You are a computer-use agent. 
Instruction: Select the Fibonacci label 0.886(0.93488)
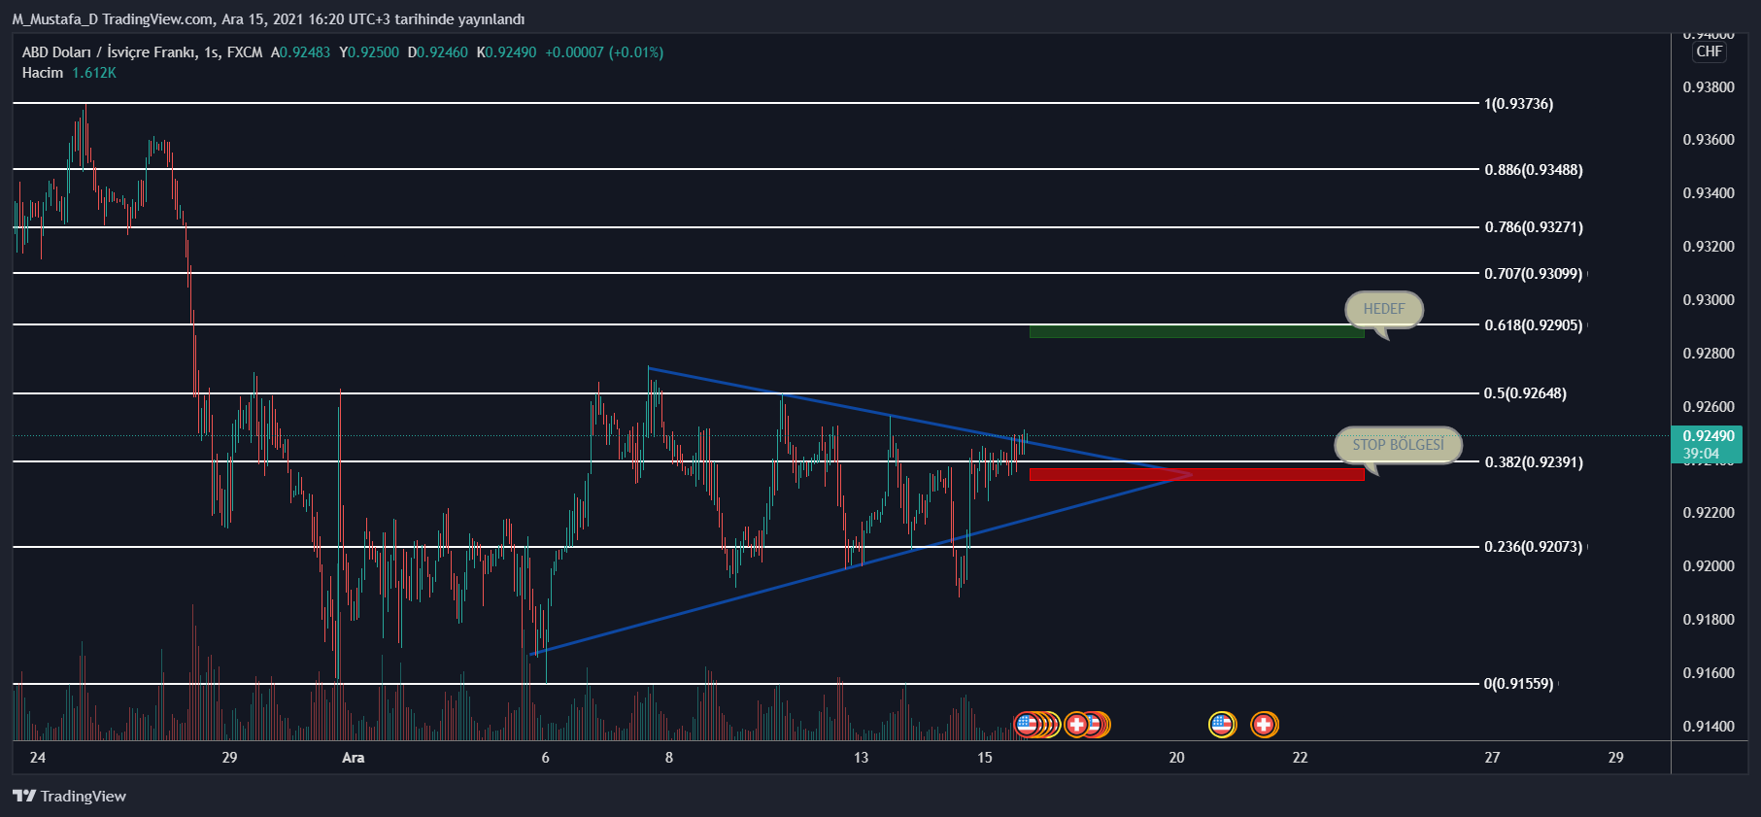click(1534, 170)
